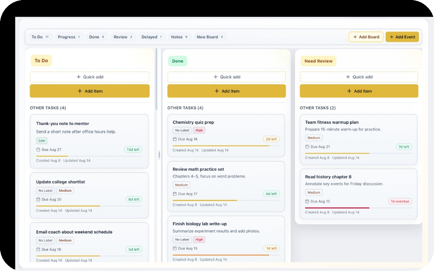The image size is (434, 271).
Task: Open the Notes board tab
Action: (179, 37)
